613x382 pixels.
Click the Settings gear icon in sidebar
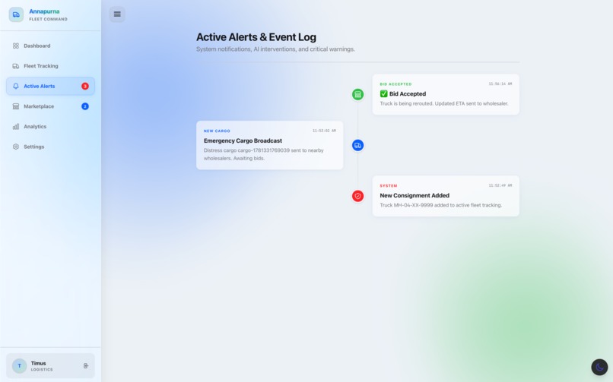tap(16, 147)
